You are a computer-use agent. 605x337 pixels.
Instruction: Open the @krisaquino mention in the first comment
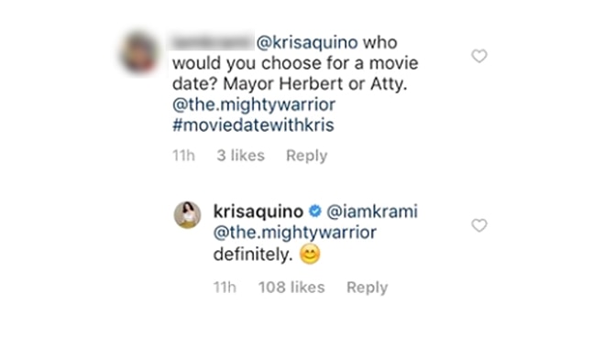307,42
